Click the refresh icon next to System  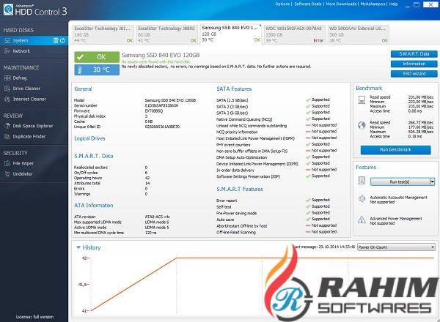point(62,40)
